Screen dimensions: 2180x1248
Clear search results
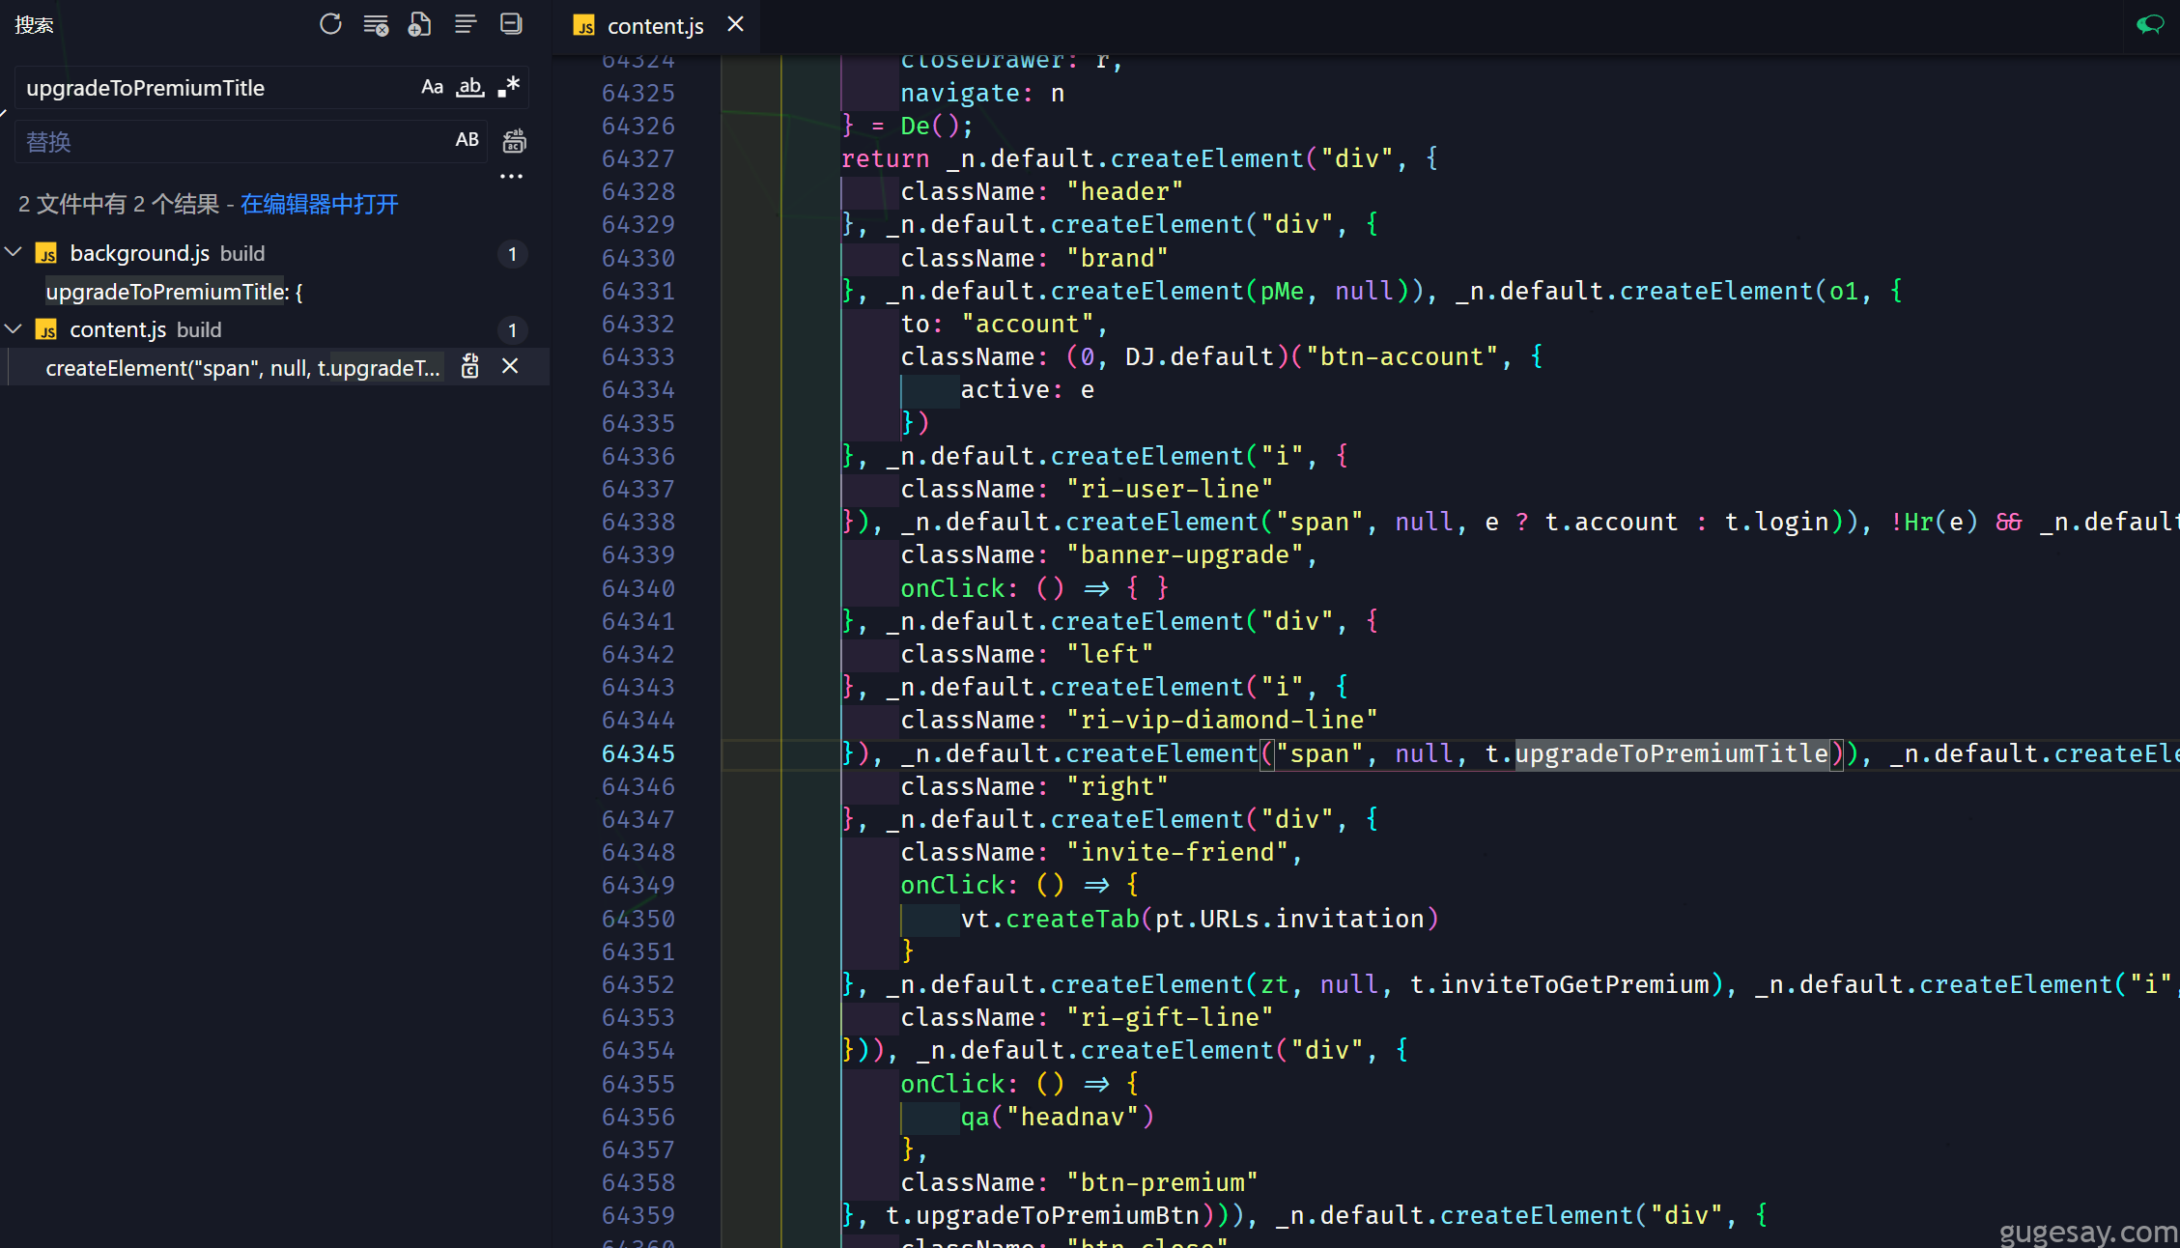click(376, 24)
